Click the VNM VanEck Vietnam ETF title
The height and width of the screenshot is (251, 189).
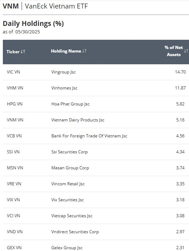45,6
